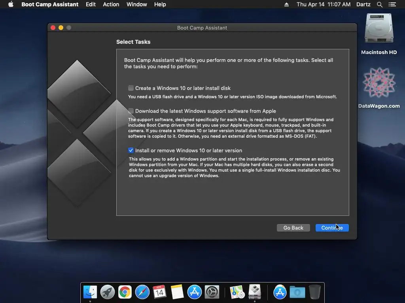Click the 'Boot Camp Assistant' window title

202,28
